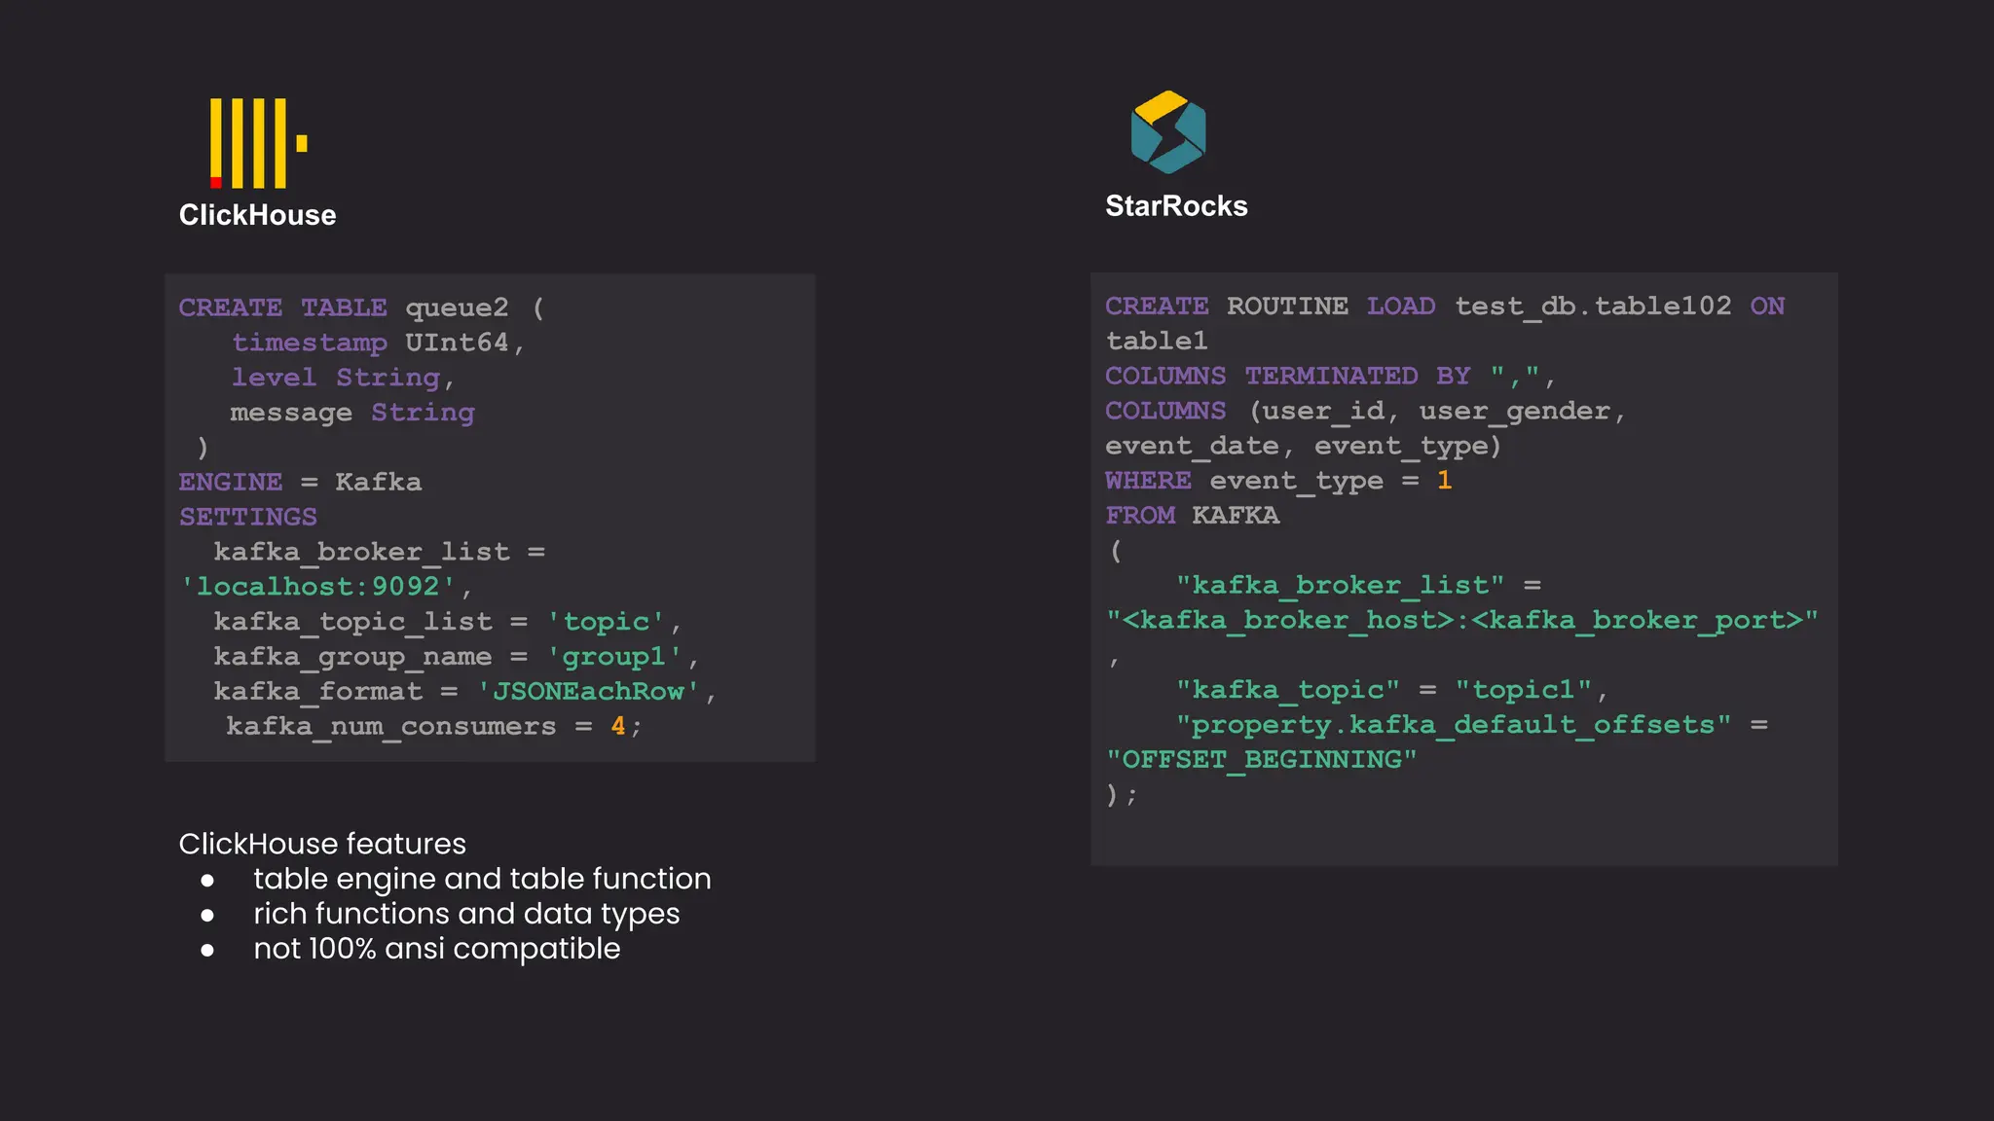
Task: Click 'FROM KAFKA' in StarRocks code
Action: [1192, 516]
